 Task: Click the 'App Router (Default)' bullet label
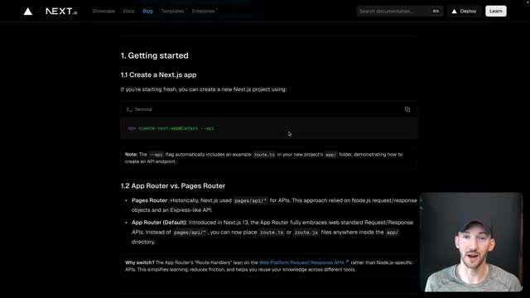(x=159, y=223)
